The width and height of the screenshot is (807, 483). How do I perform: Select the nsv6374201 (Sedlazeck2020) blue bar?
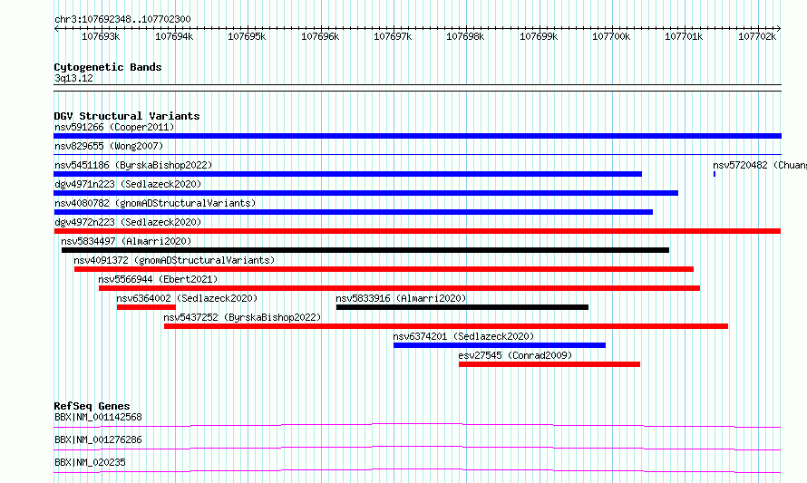500,345
